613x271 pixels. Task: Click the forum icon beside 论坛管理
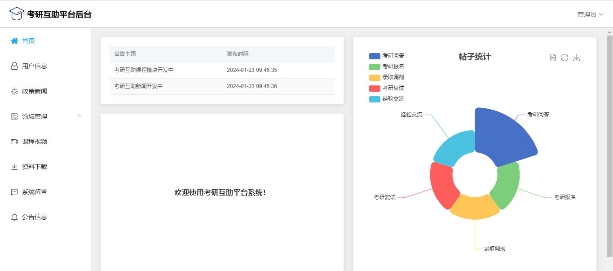point(14,116)
